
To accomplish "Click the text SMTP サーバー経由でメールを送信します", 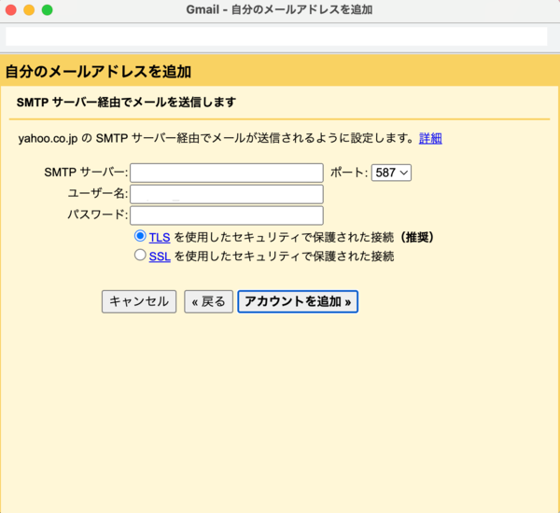I will pyautogui.click(x=126, y=103).
